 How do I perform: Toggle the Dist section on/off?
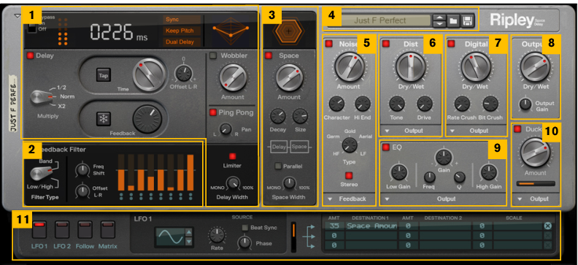386,45
